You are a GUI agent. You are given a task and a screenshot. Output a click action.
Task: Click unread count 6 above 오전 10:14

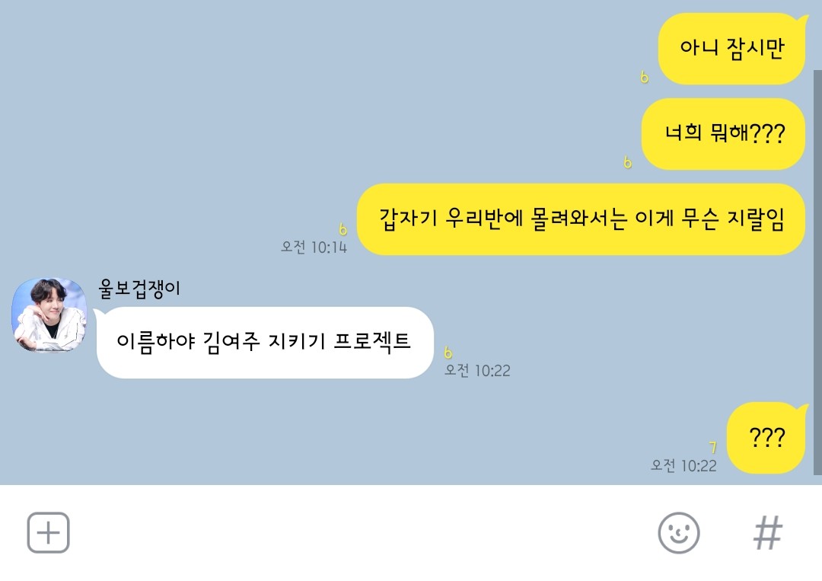[x=342, y=229]
